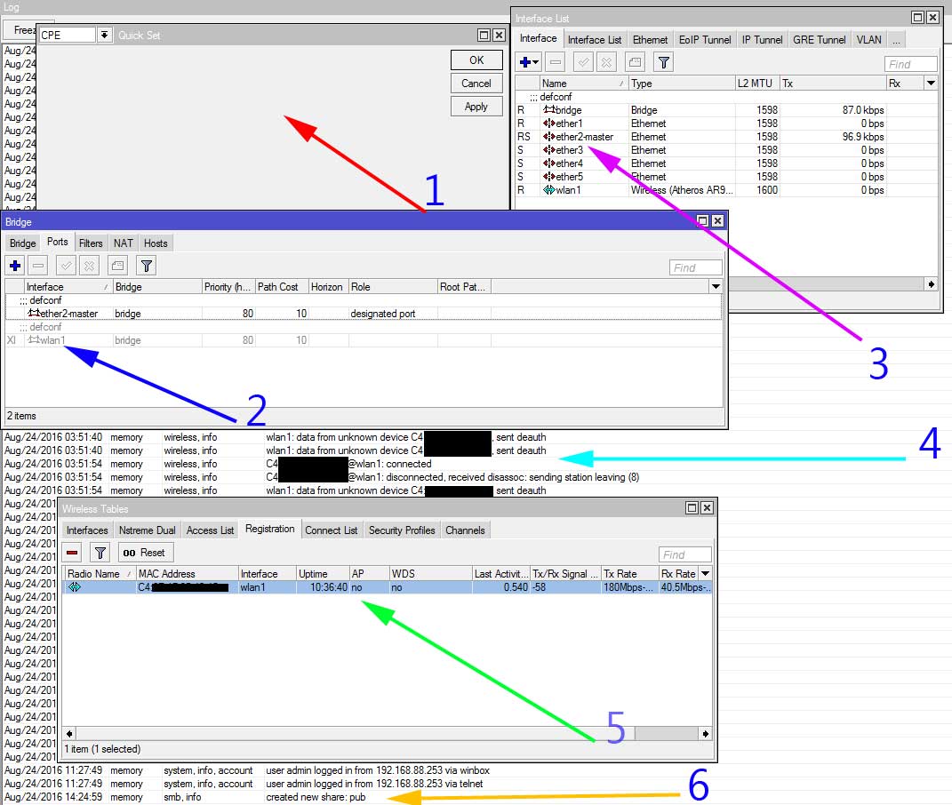
Task: Open column dropdown in Interface List table
Action: pos(931,84)
